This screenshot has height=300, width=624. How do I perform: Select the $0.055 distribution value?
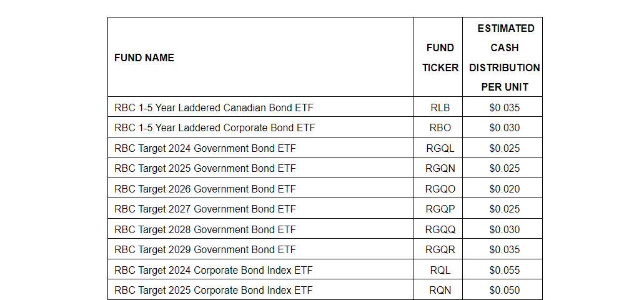click(505, 270)
